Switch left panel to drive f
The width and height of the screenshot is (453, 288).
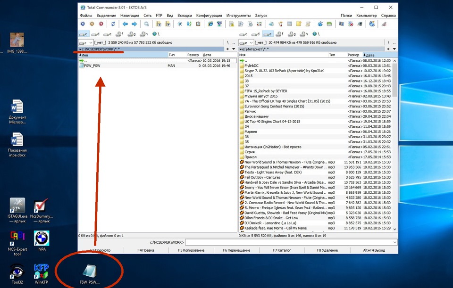pyautogui.click(x=119, y=34)
